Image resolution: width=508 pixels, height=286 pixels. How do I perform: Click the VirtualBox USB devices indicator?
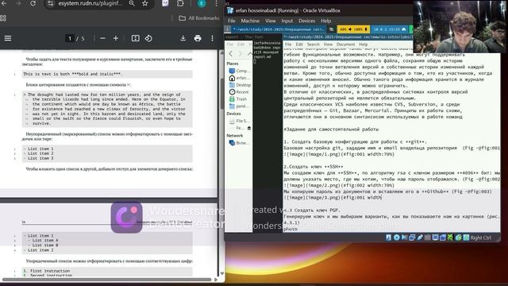click(420, 238)
